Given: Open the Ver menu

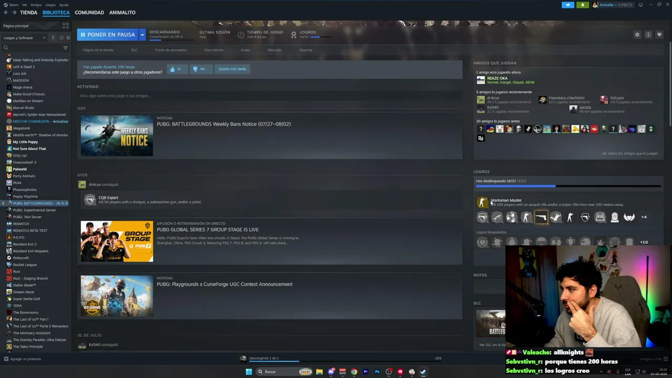Looking at the screenshot, I should click(25, 5).
